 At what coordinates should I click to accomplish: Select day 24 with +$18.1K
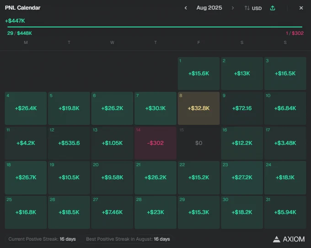tap(285, 178)
